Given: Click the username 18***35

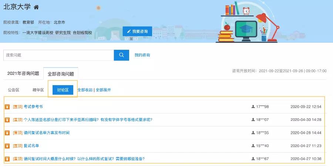Looking at the screenshot, I should (x=262, y=133).
